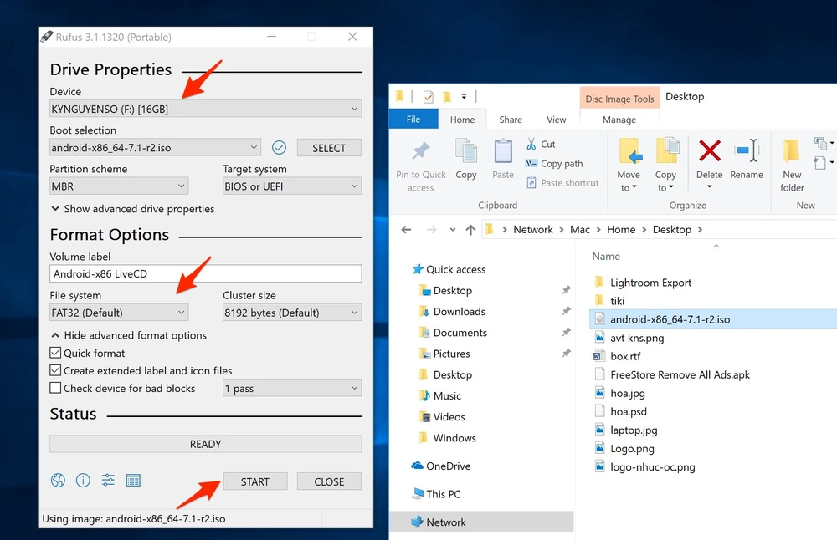Disable the Quick format checkbox
837x540 pixels.
click(56, 353)
